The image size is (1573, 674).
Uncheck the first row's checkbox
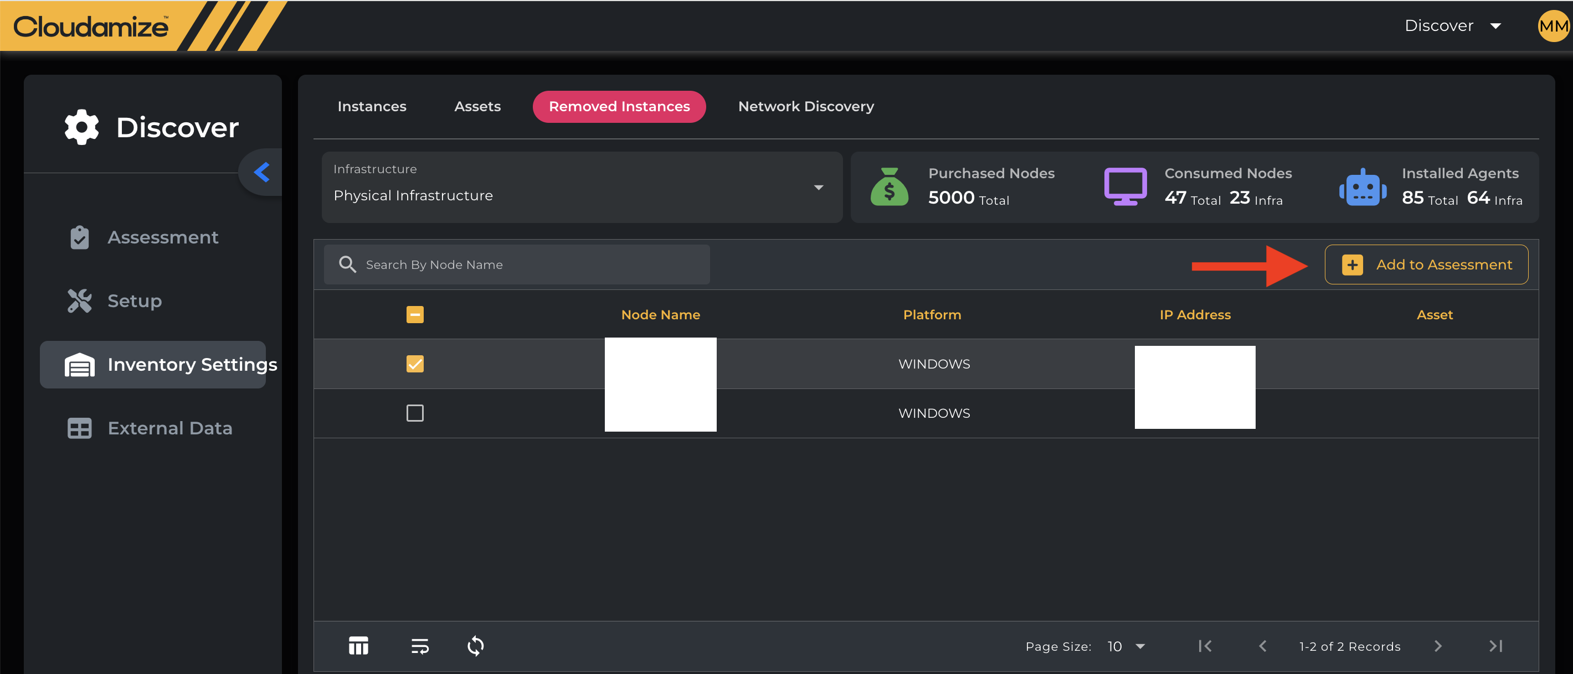[415, 364]
